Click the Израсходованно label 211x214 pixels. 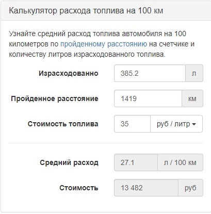pos(69,73)
